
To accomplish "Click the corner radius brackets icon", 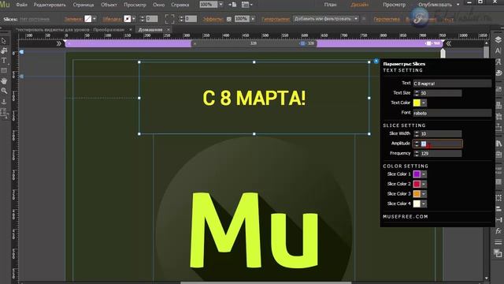I will tap(170, 19).
